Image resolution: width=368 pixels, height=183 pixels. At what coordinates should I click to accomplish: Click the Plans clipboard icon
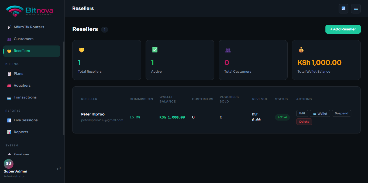click(9, 74)
